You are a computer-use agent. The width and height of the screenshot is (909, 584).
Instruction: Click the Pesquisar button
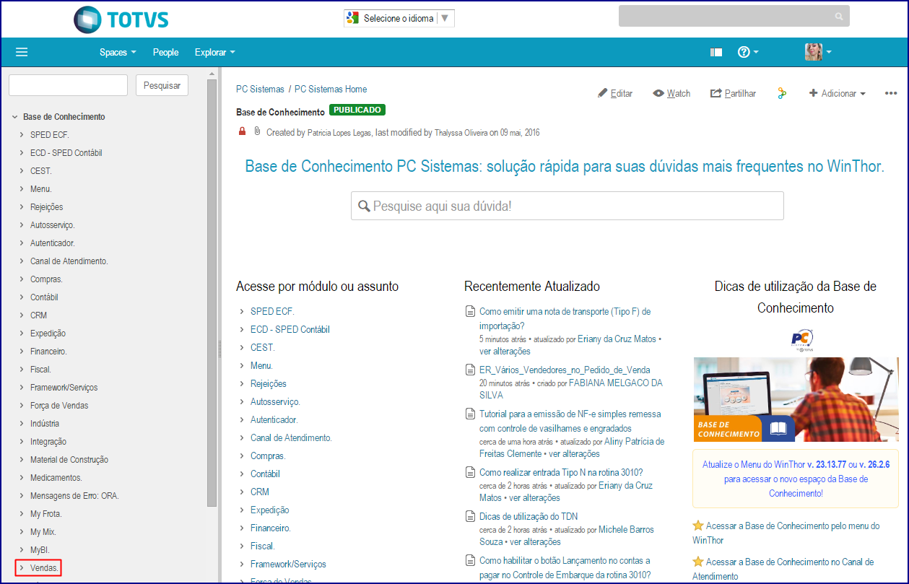click(162, 85)
